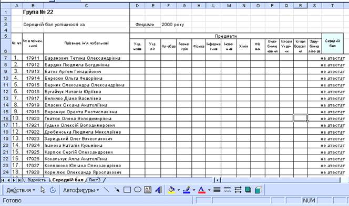Switch to the Лист3 sheet tab
Viewport: 349px width, 206px height.
tap(95, 180)
